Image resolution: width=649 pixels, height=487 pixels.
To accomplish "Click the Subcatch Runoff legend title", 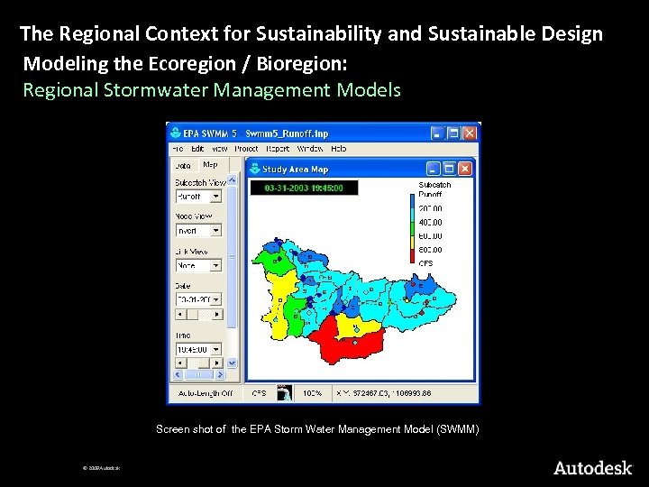I will click(x=434, y=189).
